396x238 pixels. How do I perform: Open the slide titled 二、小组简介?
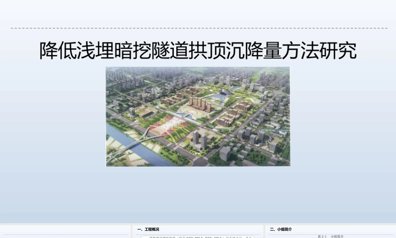point(331,232)
